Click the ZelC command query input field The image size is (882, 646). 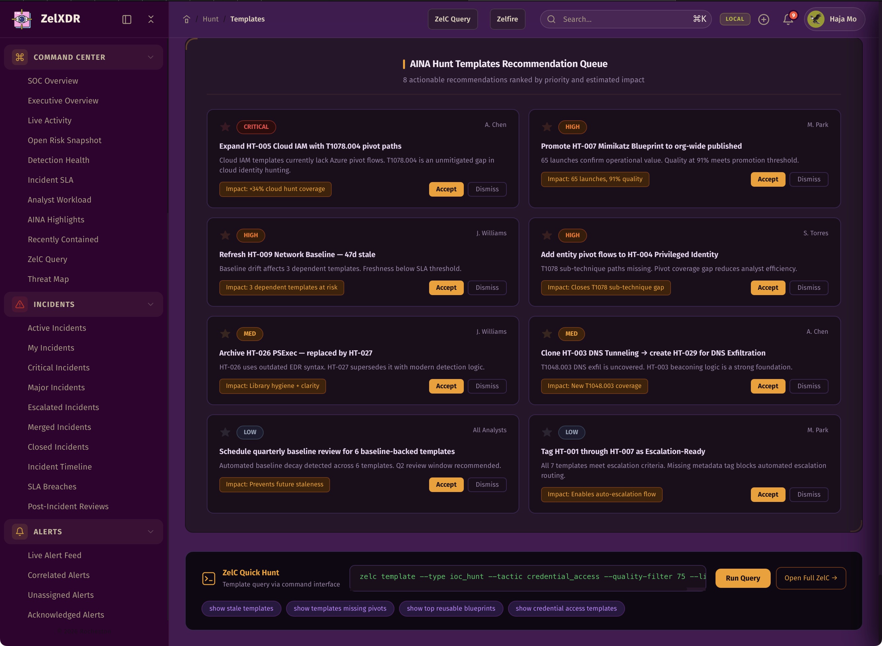[528, 577]
